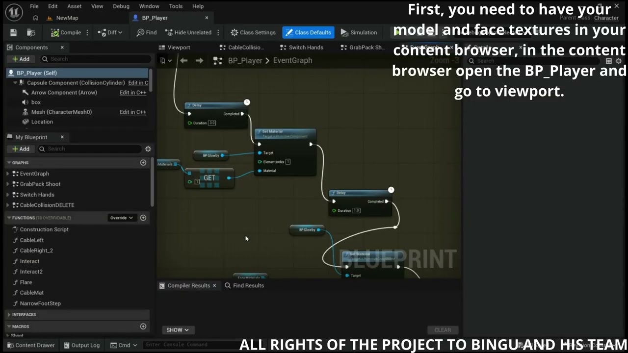Close the Components panel tab
628x353 pixels.
click(x=62, y=48)
